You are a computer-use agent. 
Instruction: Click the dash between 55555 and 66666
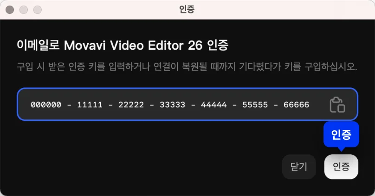point(276,105)
